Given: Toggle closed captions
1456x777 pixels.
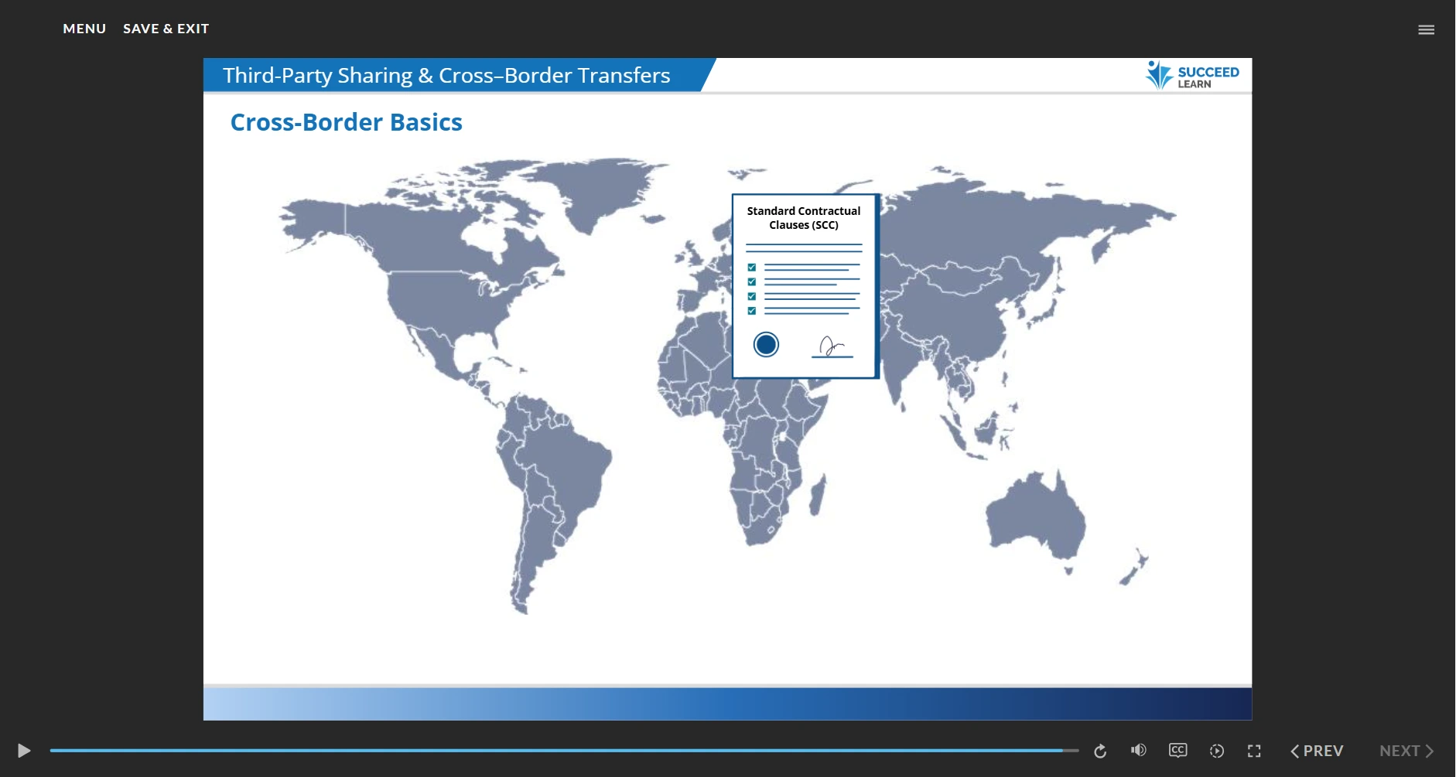Looking at the screenshot, I should pos(1177,750).
